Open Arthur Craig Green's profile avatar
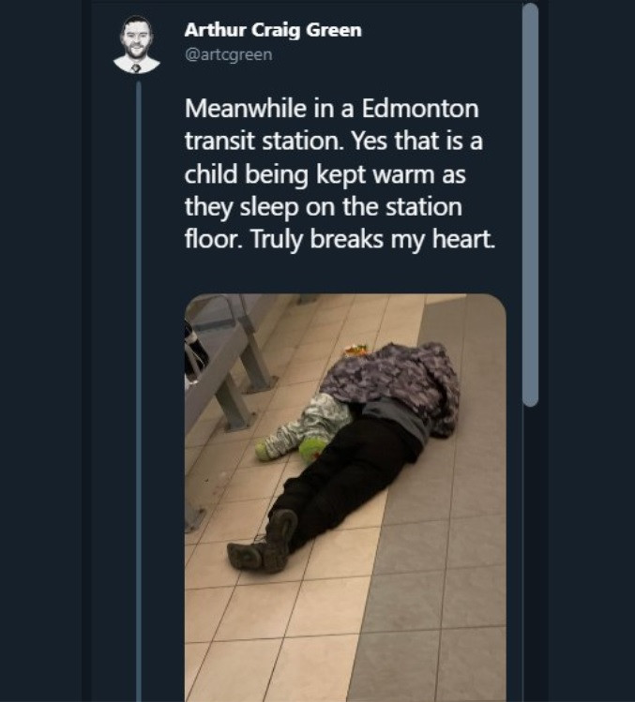 137,45
